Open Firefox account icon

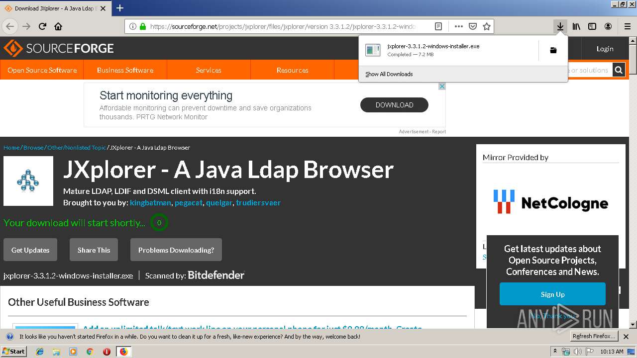click(x=608, y=26)
